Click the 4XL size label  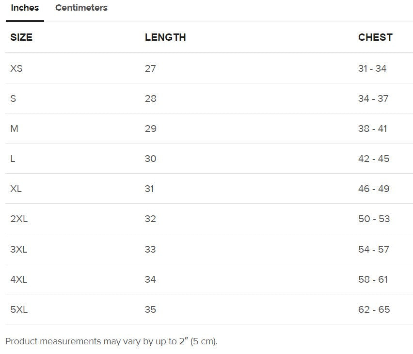(19, 279)
